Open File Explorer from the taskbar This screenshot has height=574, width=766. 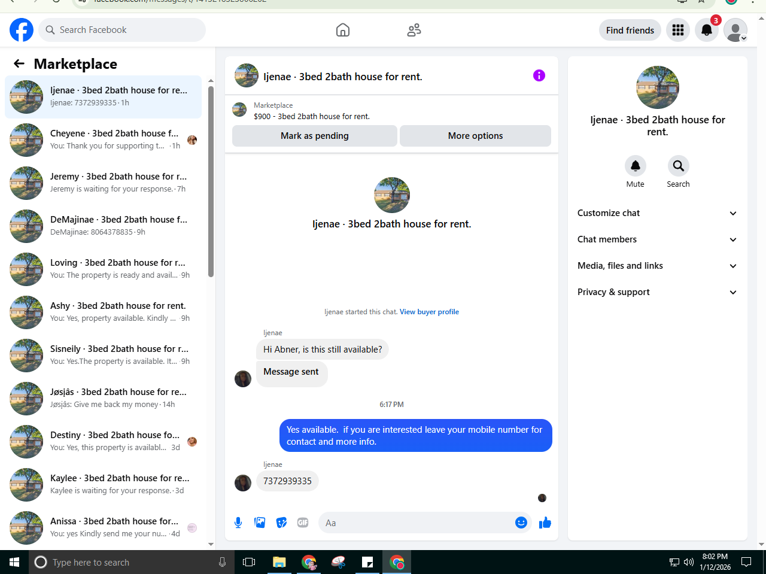(279, 562)
